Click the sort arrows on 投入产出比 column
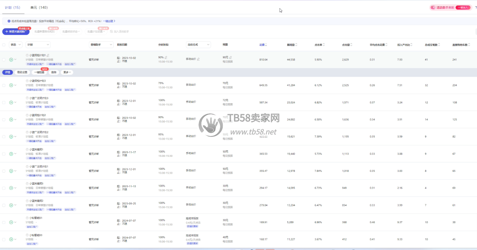 [x=412, y=45]
